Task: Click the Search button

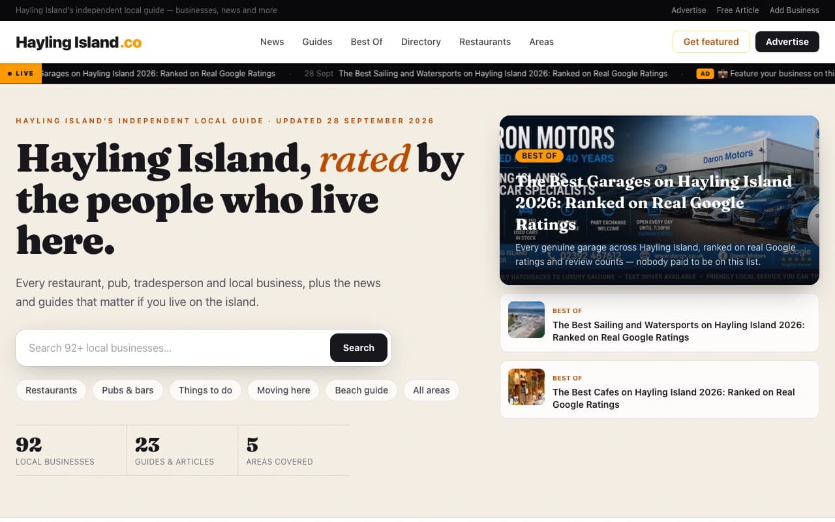Action: pyautogui.click(x=359, y=348)
